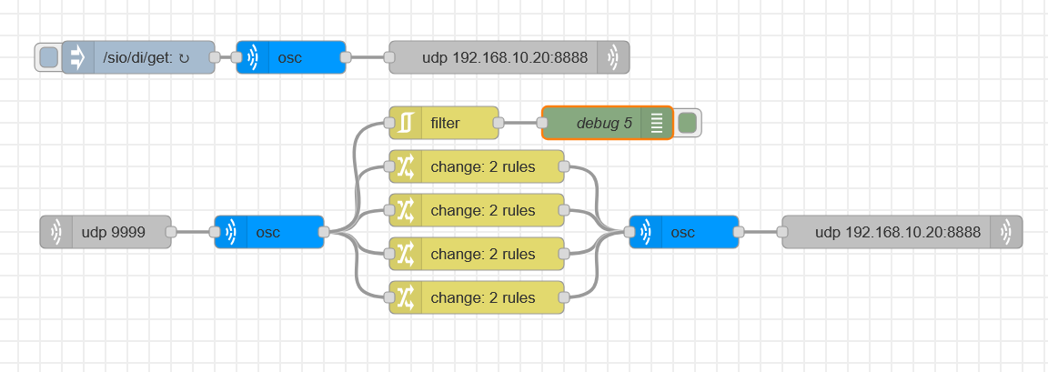
Task: Click the output port of the osc node right of the change nodes
Action: click(x=739, y=232)
